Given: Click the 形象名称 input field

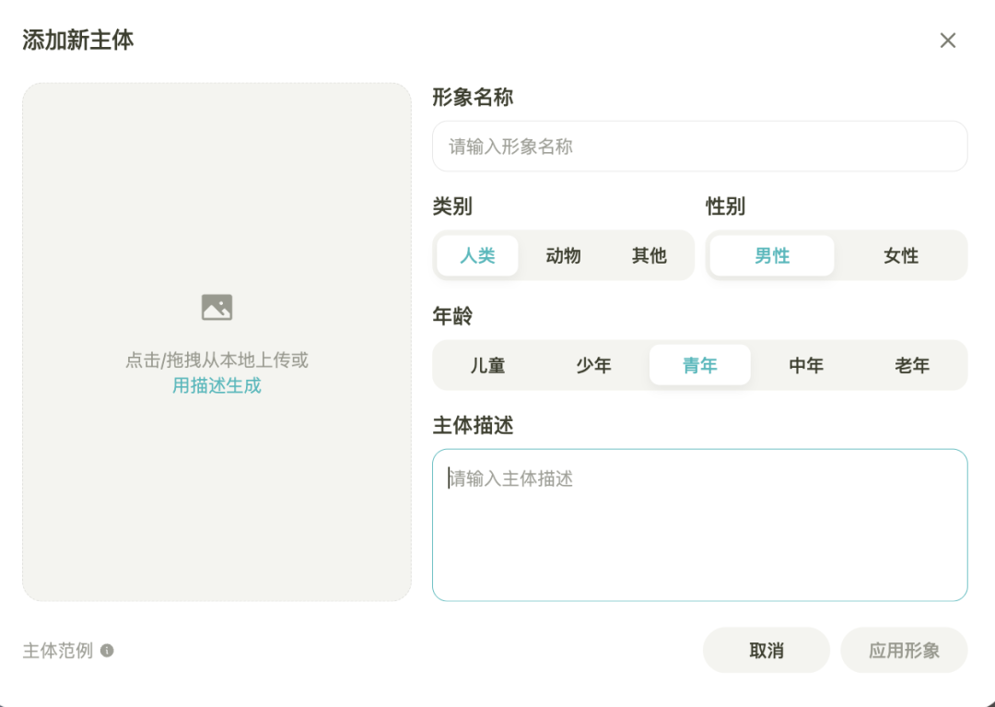Looking at the screenshot, I should point(699,147).
